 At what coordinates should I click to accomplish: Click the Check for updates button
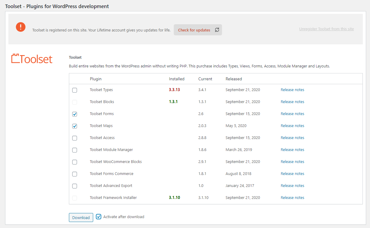(198, 30)
